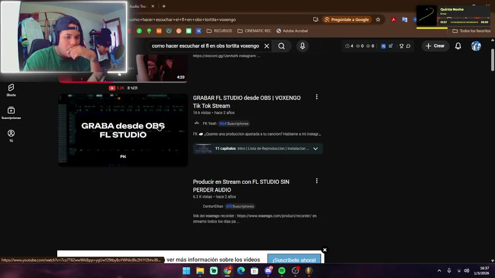Open the Tú profile sidebar icon
This screenshot has height=278, width=495.
point(11,136)
